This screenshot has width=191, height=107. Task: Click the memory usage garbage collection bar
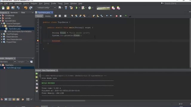pyautogui.click(x=104, y=8)
